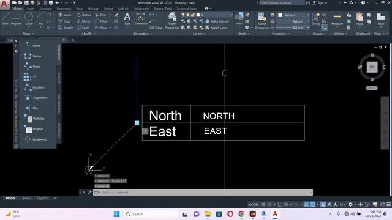
Task: Click Match Properties tool
Action: tap(262, 20)
